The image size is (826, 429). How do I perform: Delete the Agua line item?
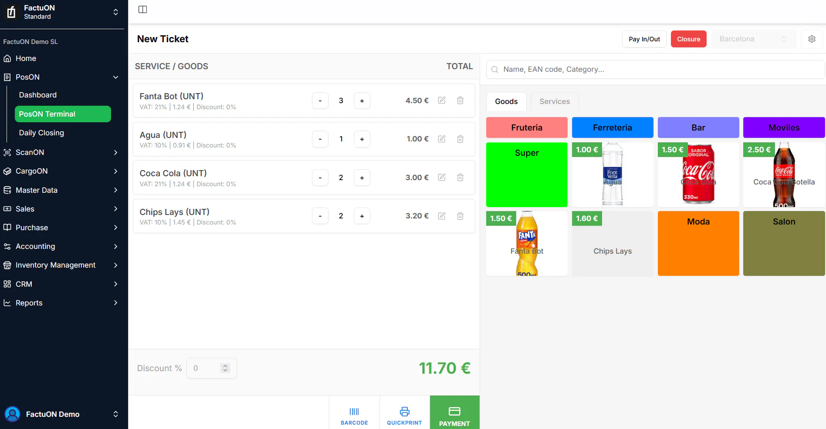pyautogui.click(x=460, y=139)
